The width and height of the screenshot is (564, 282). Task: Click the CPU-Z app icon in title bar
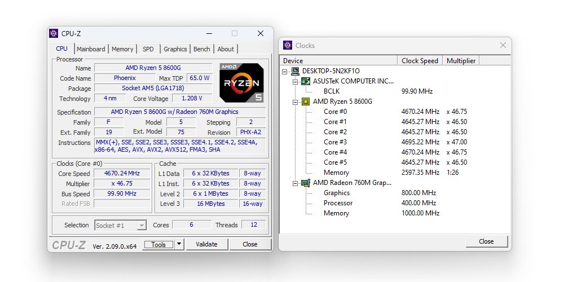coord(54,33)
